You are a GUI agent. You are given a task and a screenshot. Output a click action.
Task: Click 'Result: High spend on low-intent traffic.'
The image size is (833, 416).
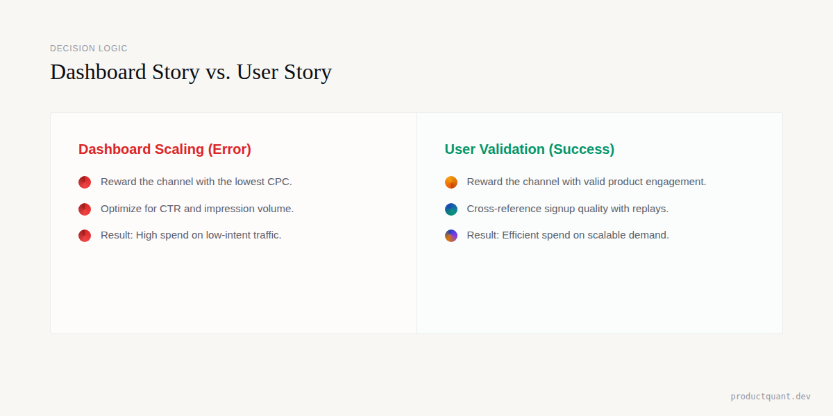191,235
